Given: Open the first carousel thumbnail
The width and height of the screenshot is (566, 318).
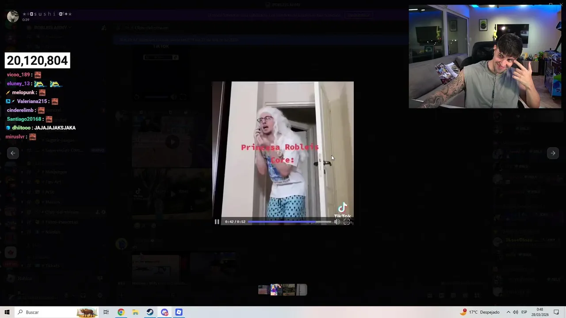Looking at the screenshot, I should 264,290.
